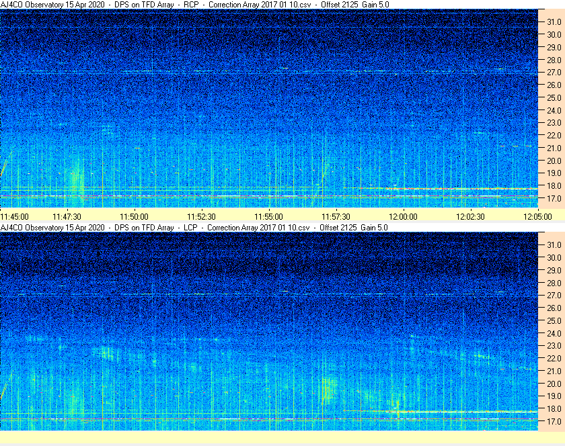The image size is (565, 446).
Task: Click the 19.0 frequency label on the RCP plot
Action: [x=554, y=173]
